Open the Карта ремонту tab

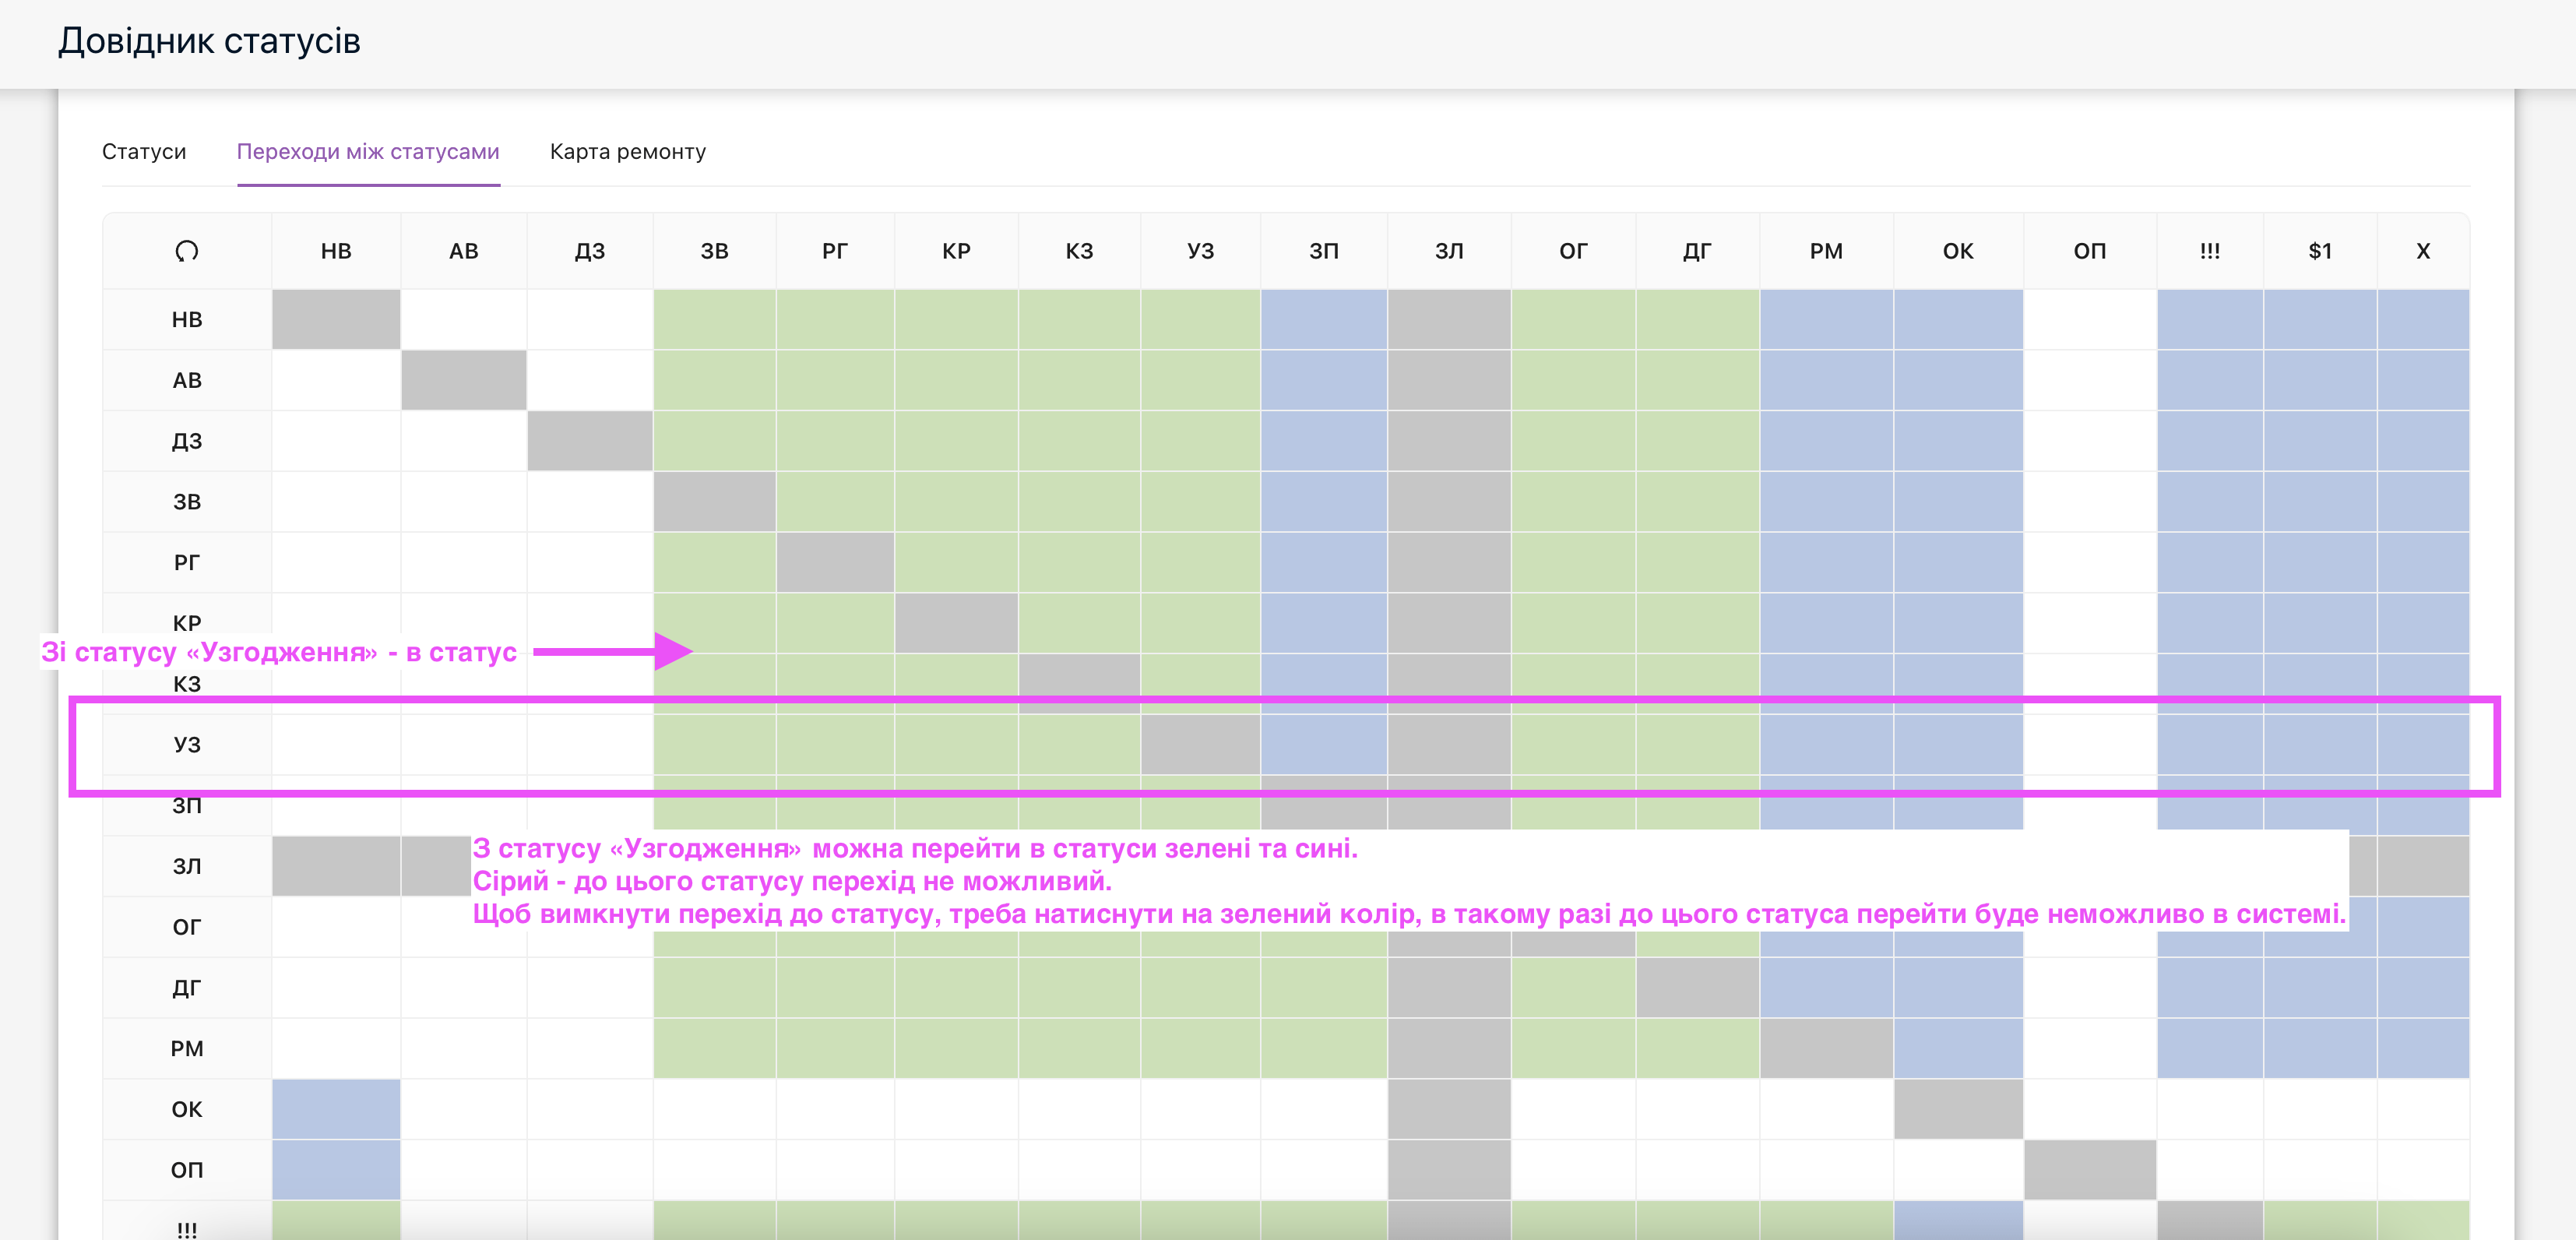(x=627, y=152)
